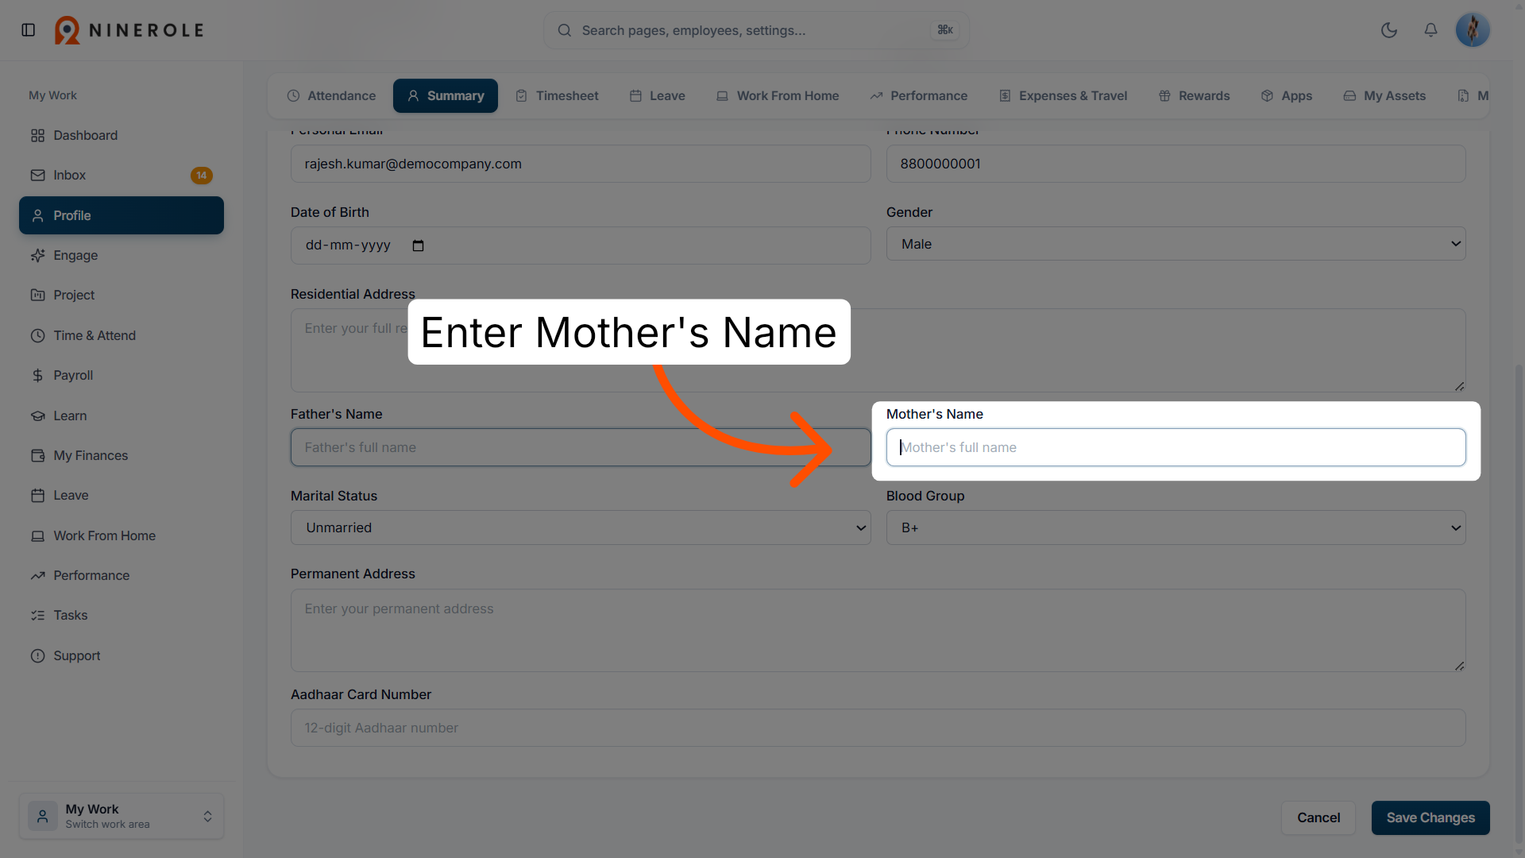Open user avatar menu
1525x858 pixels.
[x=1473, y=30]
